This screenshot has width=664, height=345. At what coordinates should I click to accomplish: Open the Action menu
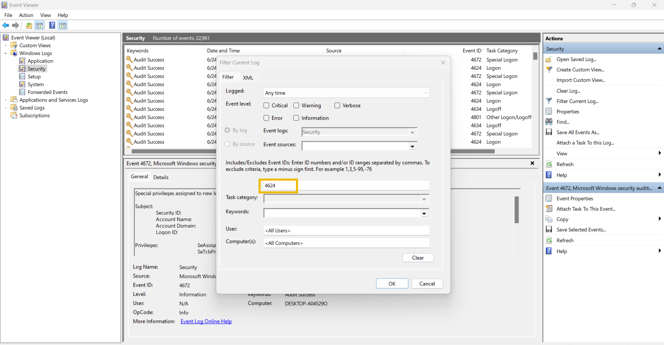pyautogui.click(x=26, y=15)
